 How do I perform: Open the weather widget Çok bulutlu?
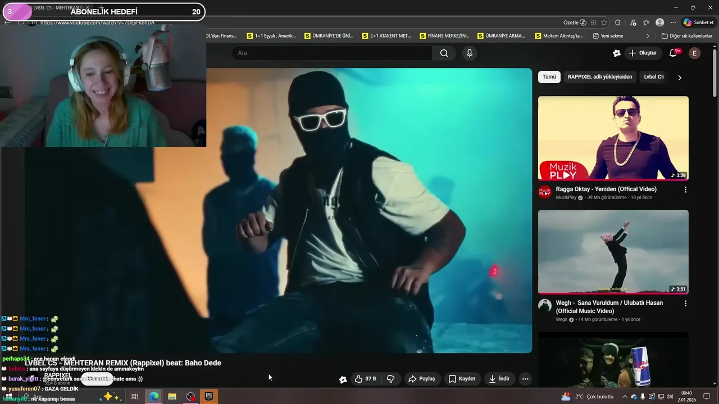(587, 397)
